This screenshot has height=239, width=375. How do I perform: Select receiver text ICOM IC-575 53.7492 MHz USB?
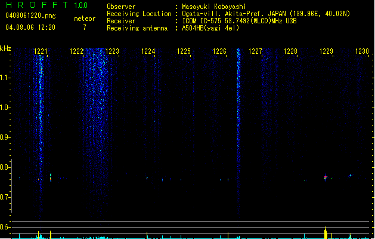(240, 21)
